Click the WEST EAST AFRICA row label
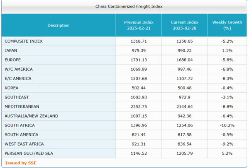Image resolution: width=249 pixels, height=168 pixels. (x=22, y=144)
